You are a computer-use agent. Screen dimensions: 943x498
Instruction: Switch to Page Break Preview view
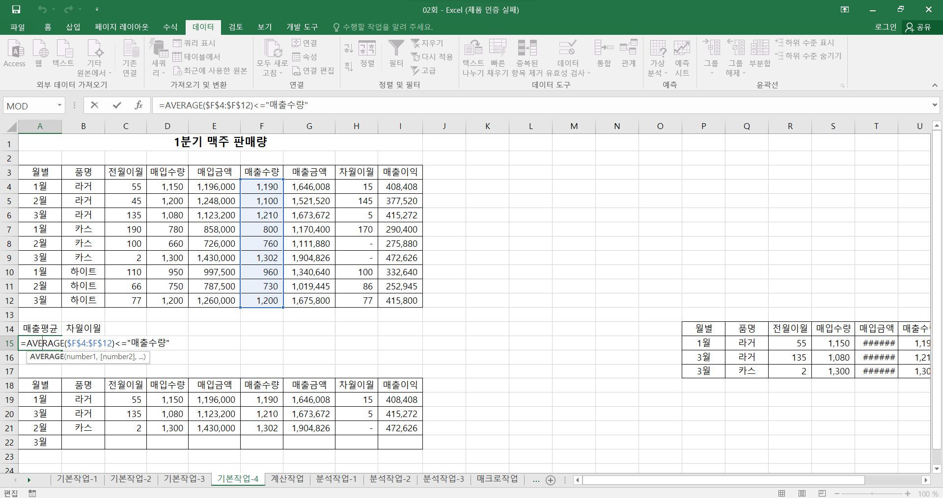(x=822, y=493)
